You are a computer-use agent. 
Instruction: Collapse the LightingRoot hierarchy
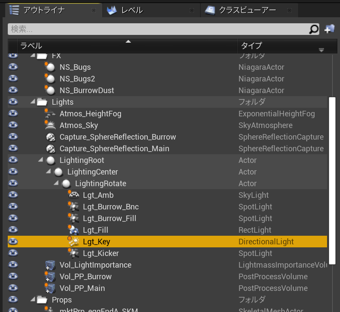coord(41,160)
